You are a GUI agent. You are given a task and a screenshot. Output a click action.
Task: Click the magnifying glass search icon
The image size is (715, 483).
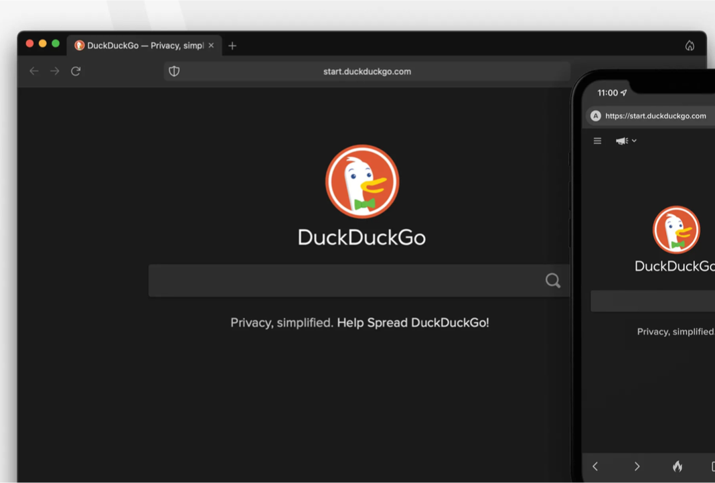553,280
